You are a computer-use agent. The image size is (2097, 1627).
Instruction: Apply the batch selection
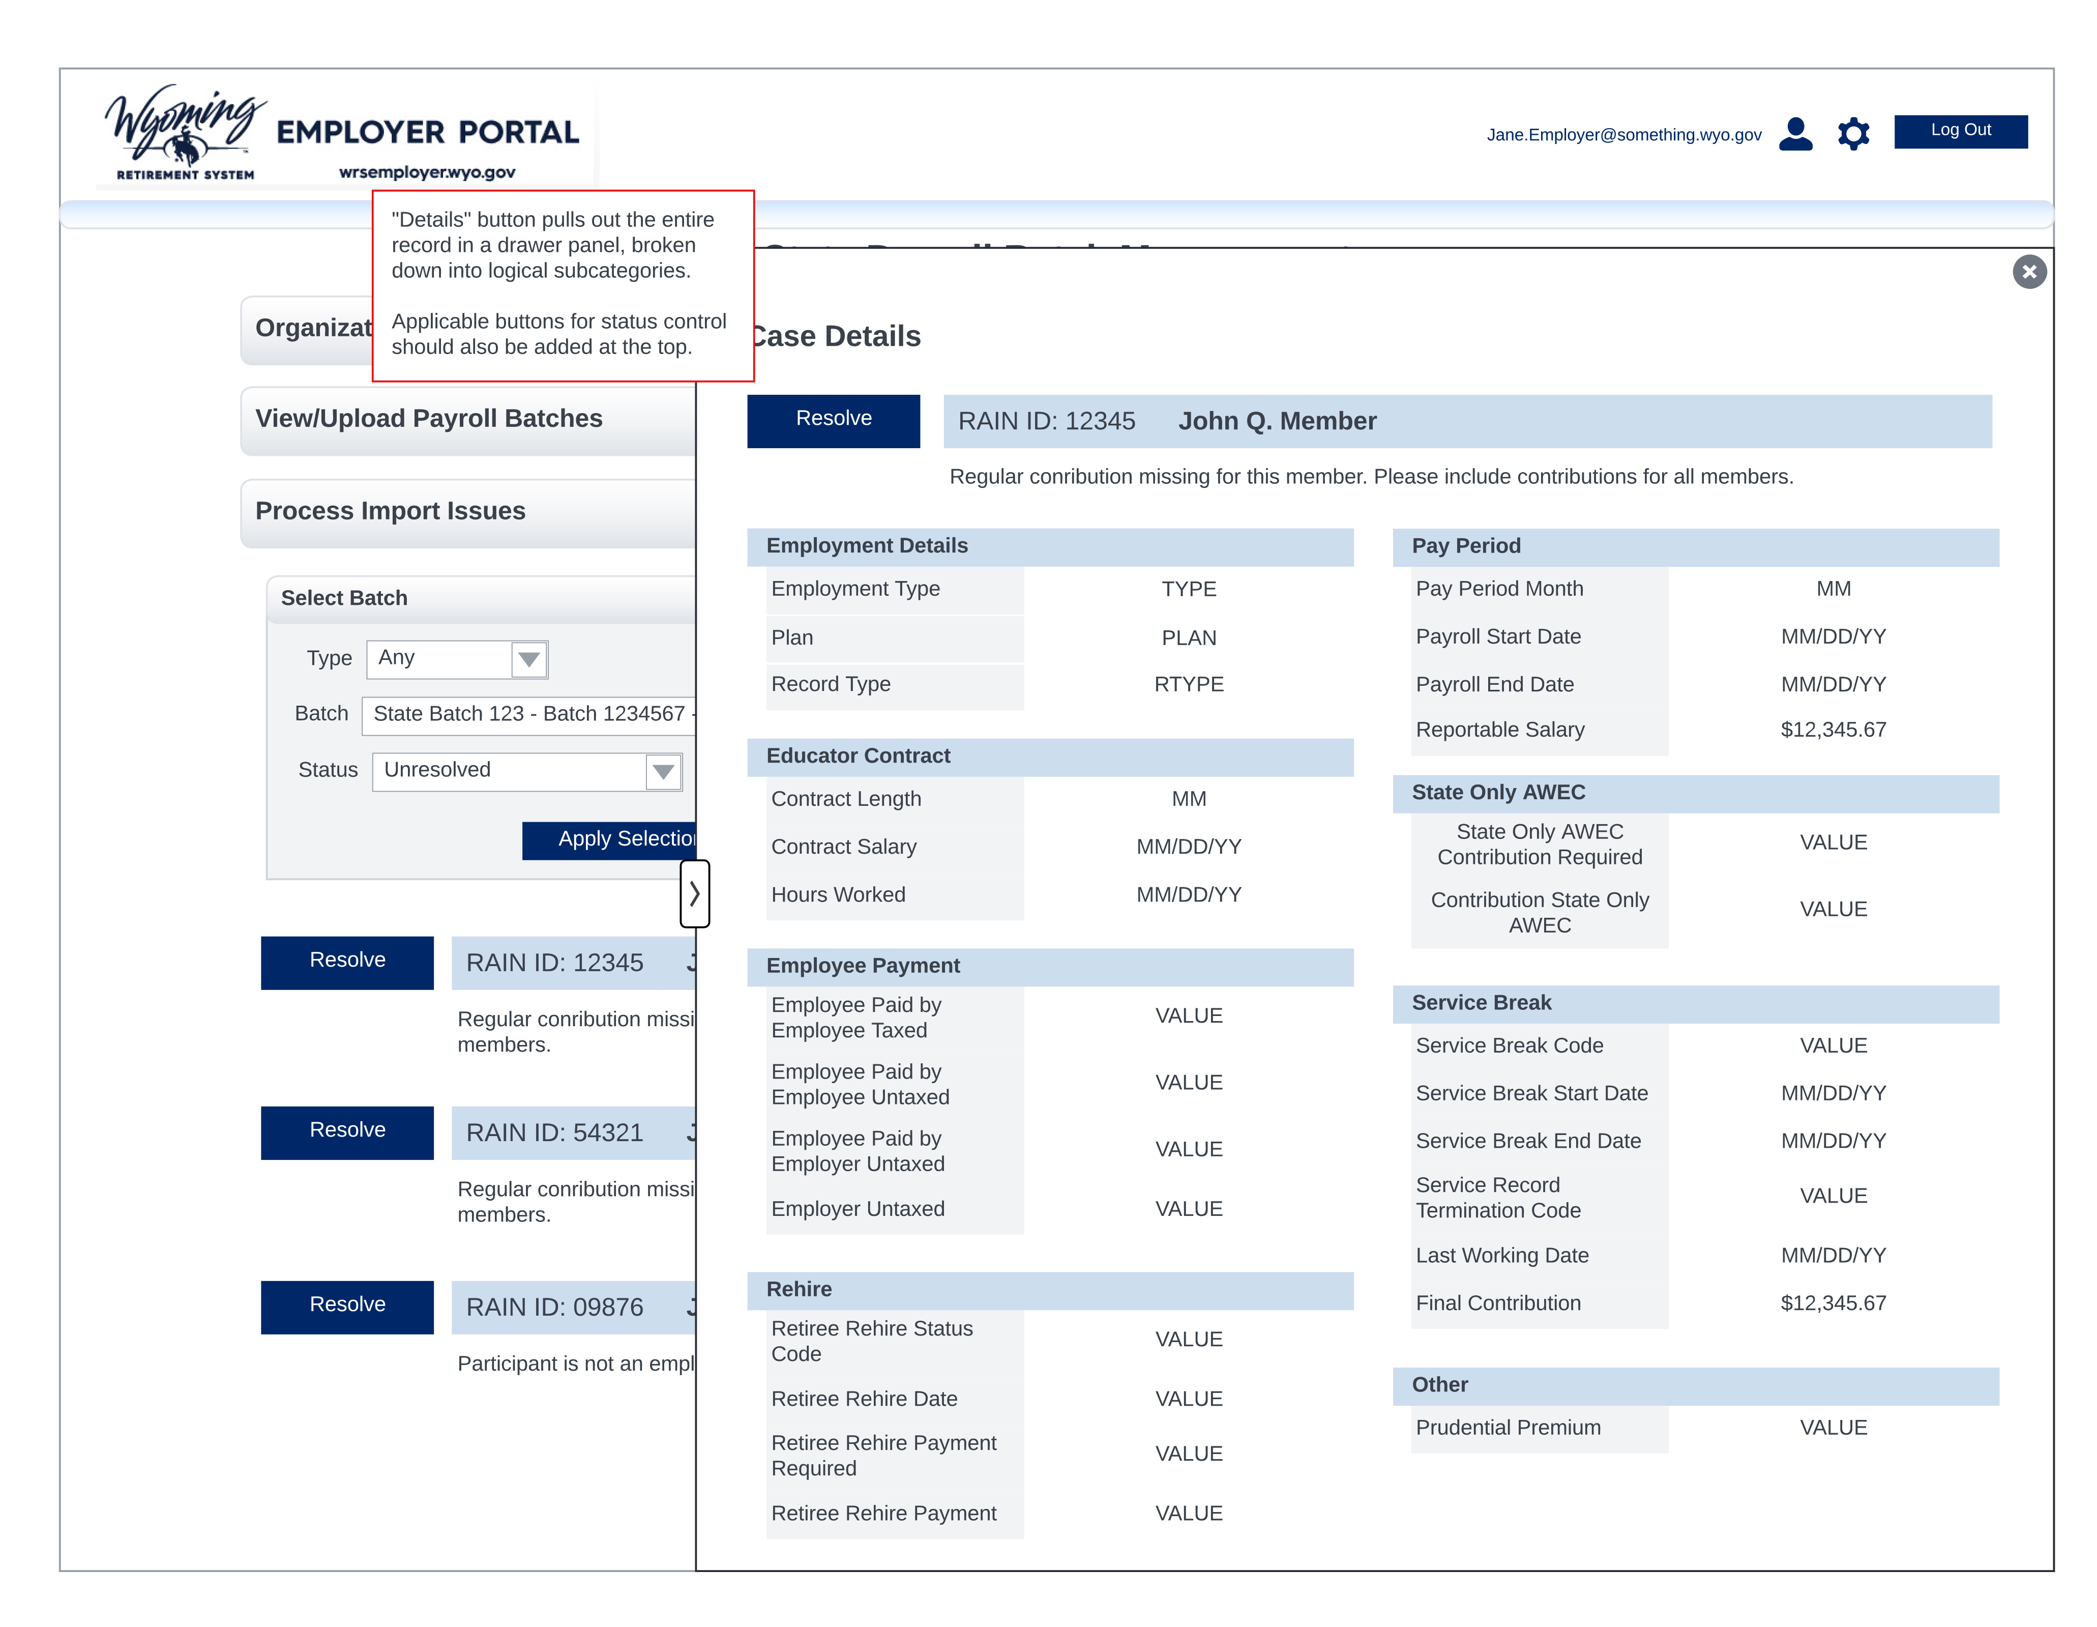(x=609, y=840)
